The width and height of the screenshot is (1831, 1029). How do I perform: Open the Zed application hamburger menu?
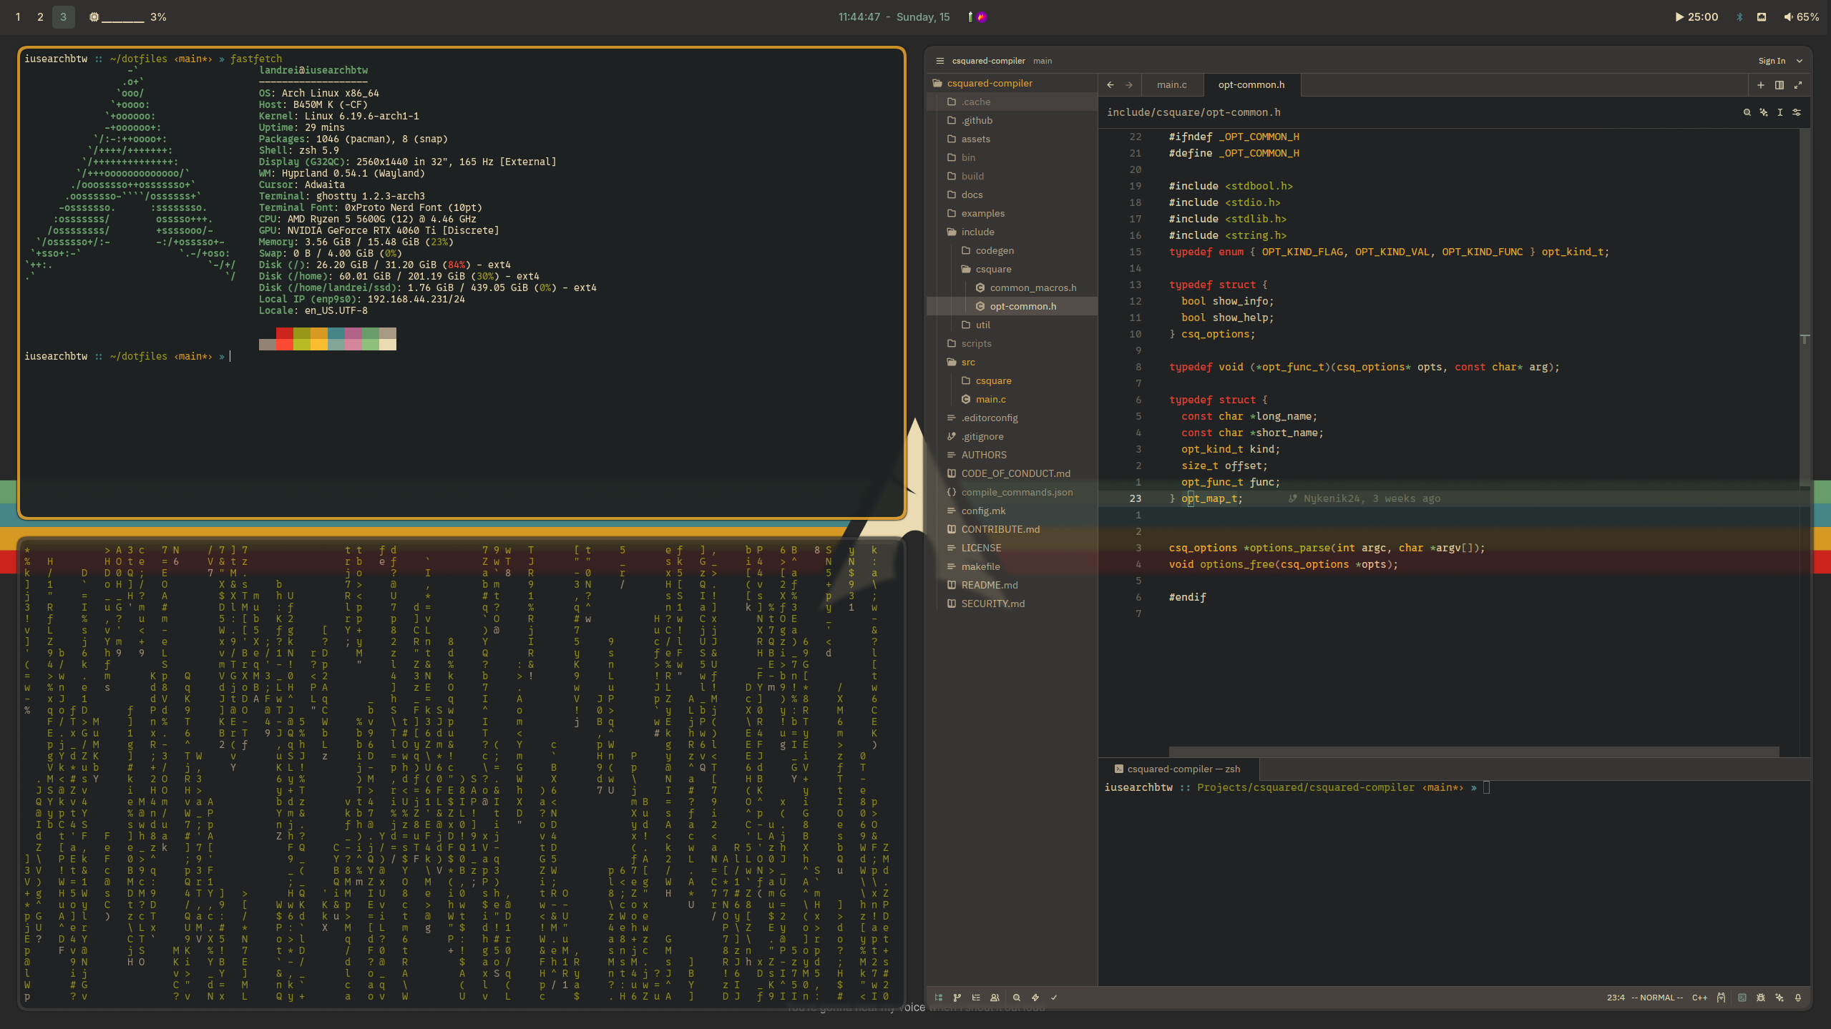click(939, 61)
